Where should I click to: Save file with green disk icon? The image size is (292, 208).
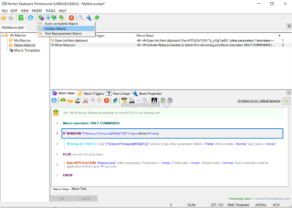[x=21, y=18]
